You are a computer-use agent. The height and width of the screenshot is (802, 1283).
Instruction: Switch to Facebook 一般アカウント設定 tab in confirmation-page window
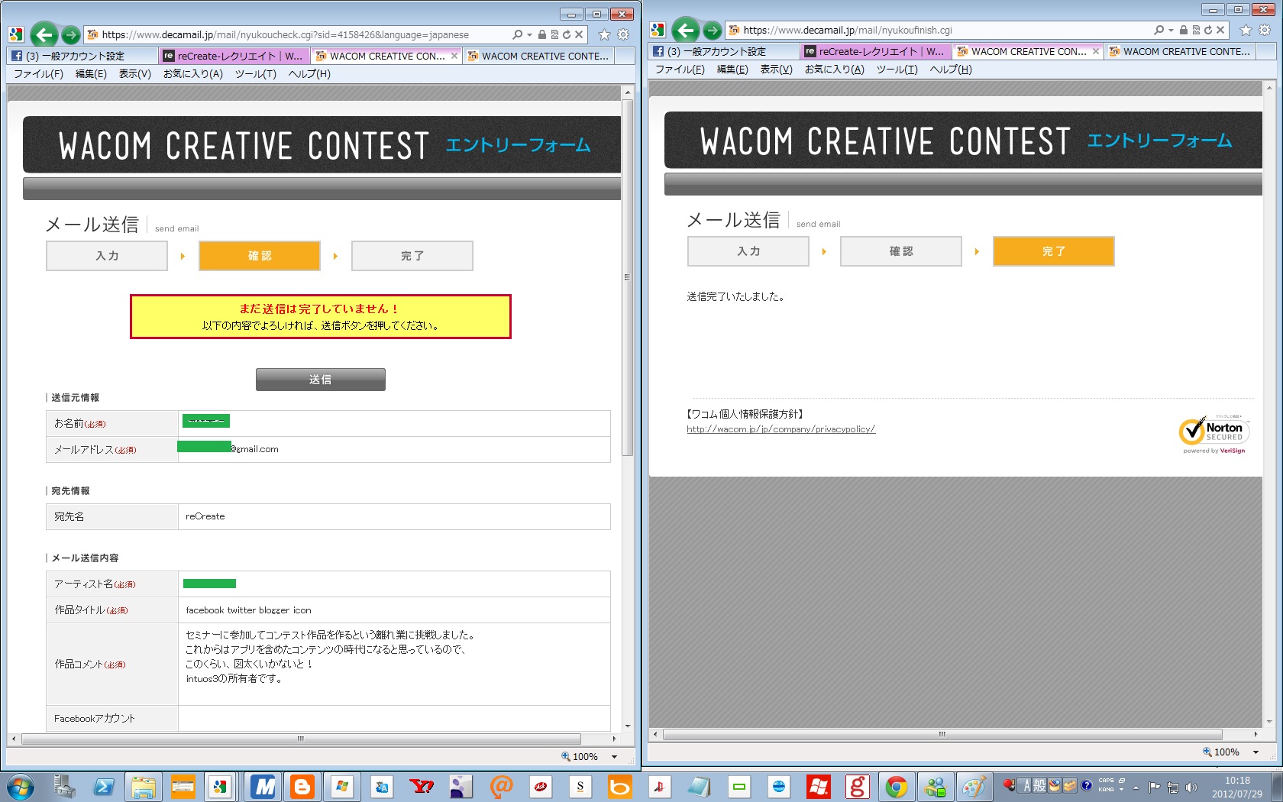pyautogui.click(x=82, y=56)
